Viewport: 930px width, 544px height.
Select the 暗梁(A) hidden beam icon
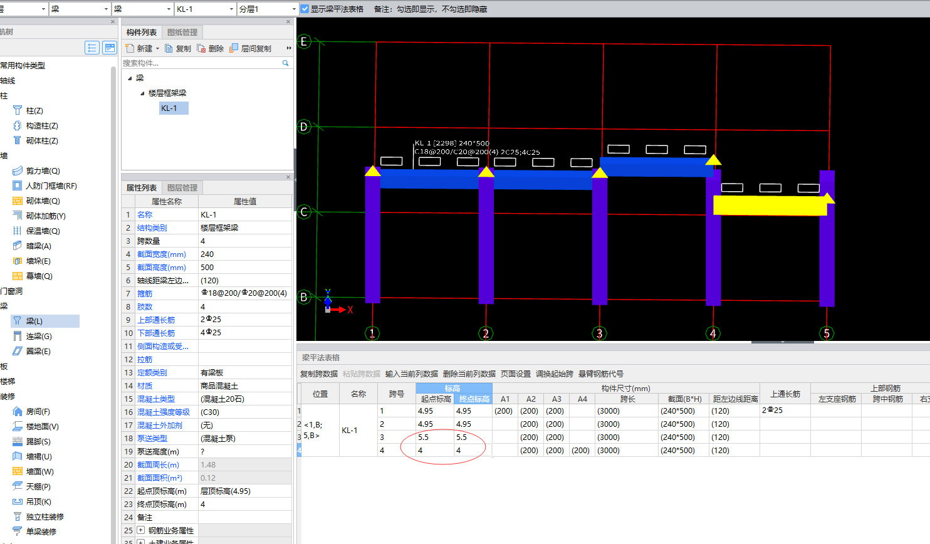point(18,246)
